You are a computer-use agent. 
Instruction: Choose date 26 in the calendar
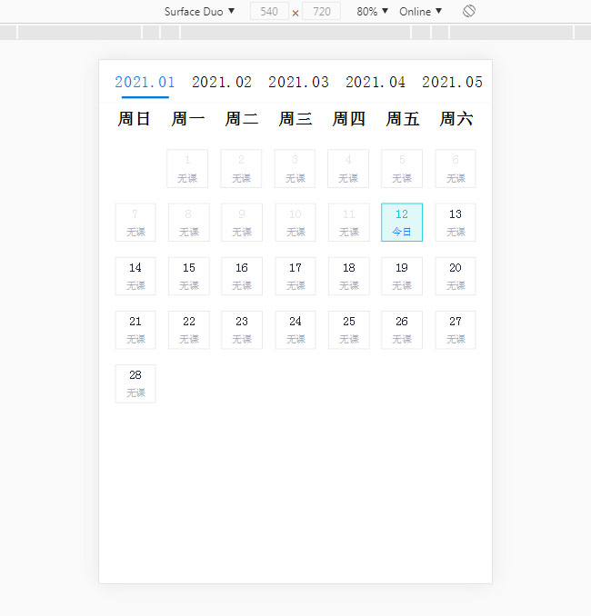402,330
